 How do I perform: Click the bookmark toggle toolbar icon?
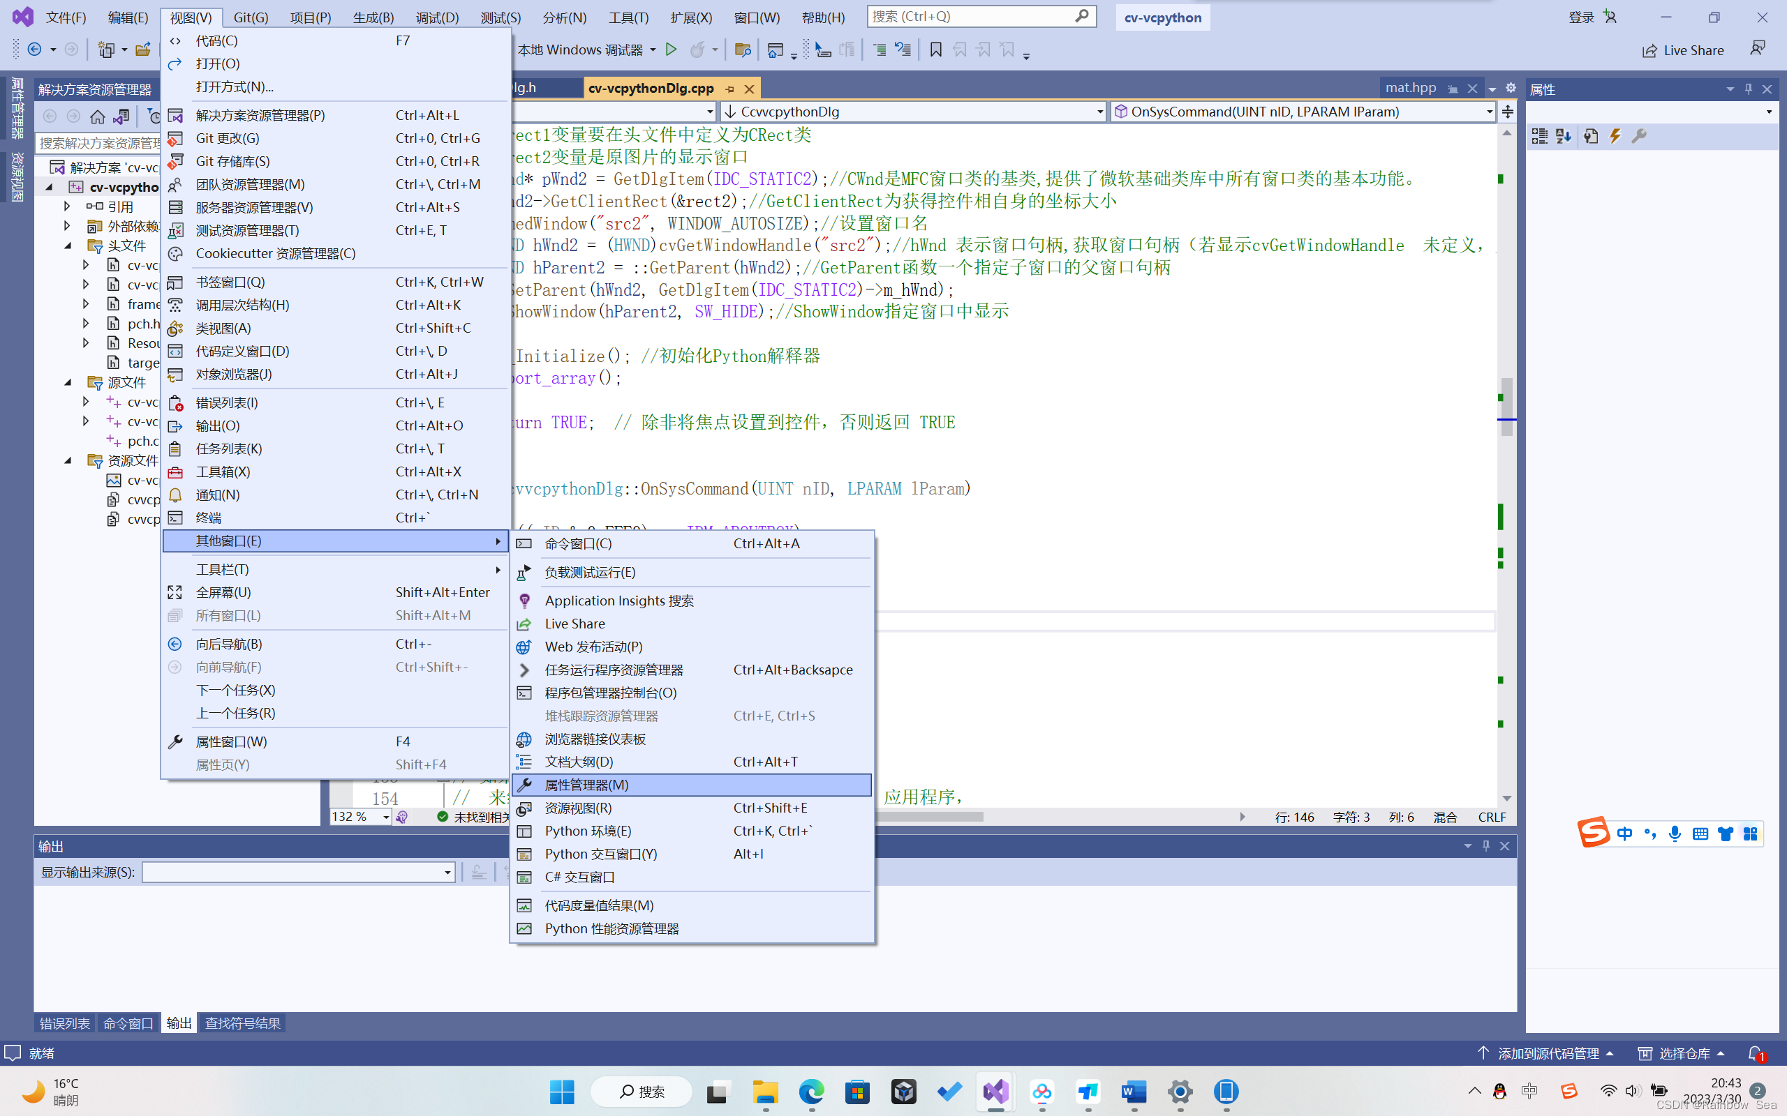935,50
